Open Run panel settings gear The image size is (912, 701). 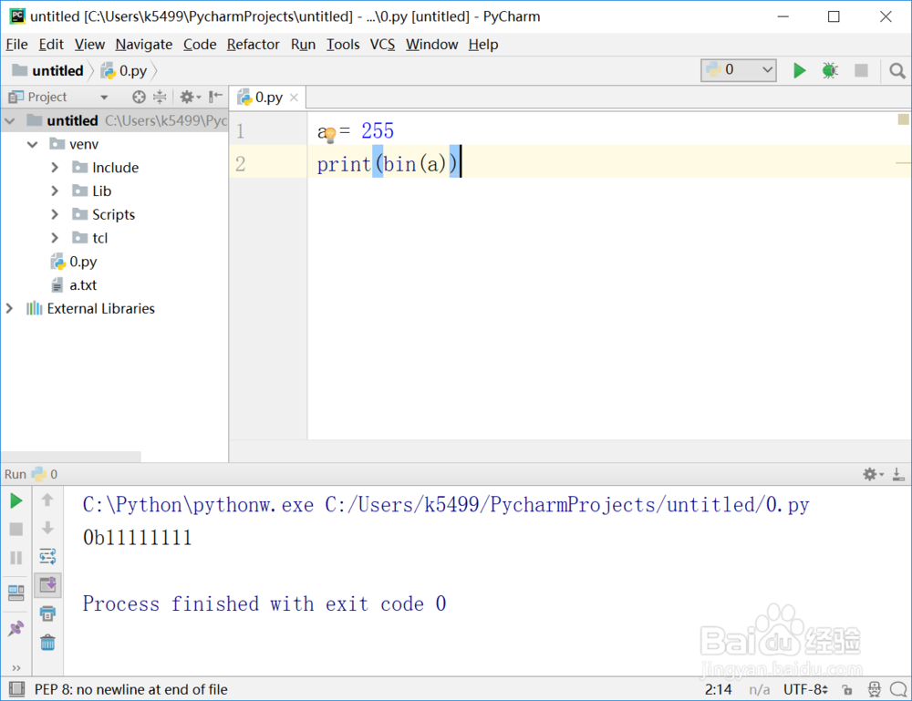(873, 474)
